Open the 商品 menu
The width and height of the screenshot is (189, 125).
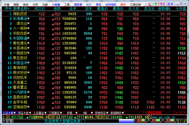[x=99, y=5]
